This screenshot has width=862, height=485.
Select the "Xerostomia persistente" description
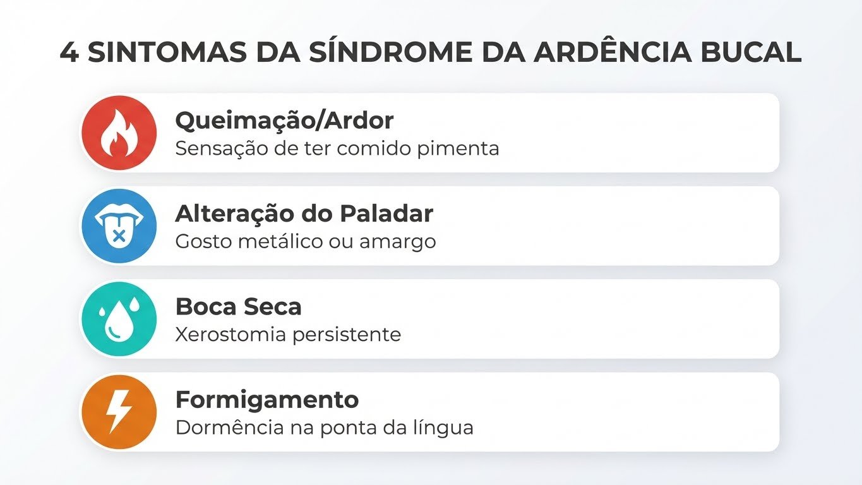pos(288,334)
